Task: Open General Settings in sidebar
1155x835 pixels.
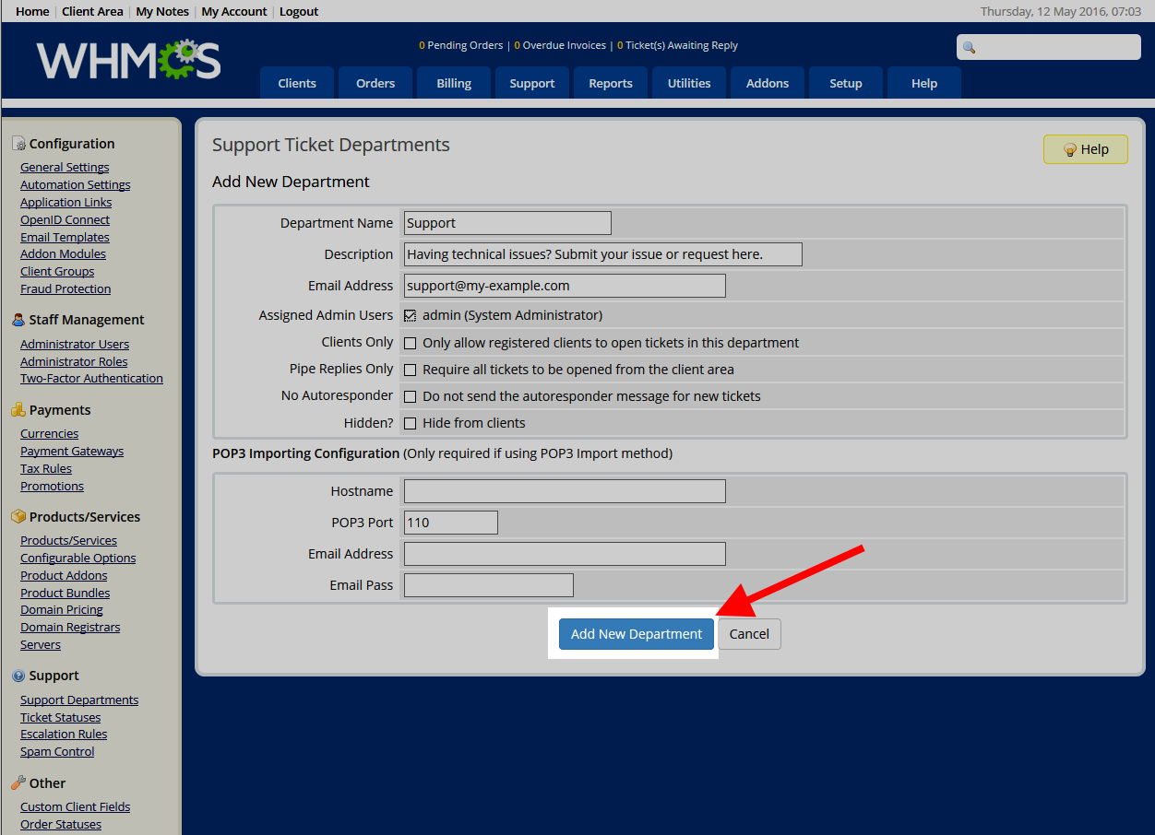Action: click(65, 168)
